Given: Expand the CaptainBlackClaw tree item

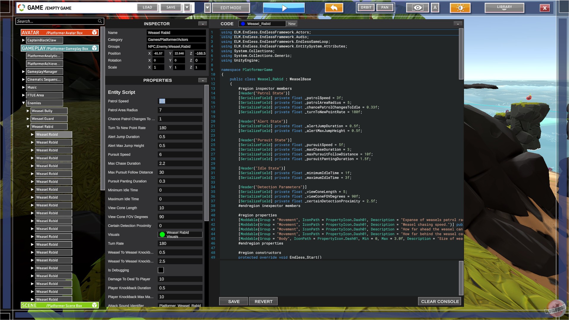Looking at the screenshot, I should point(23,40).
